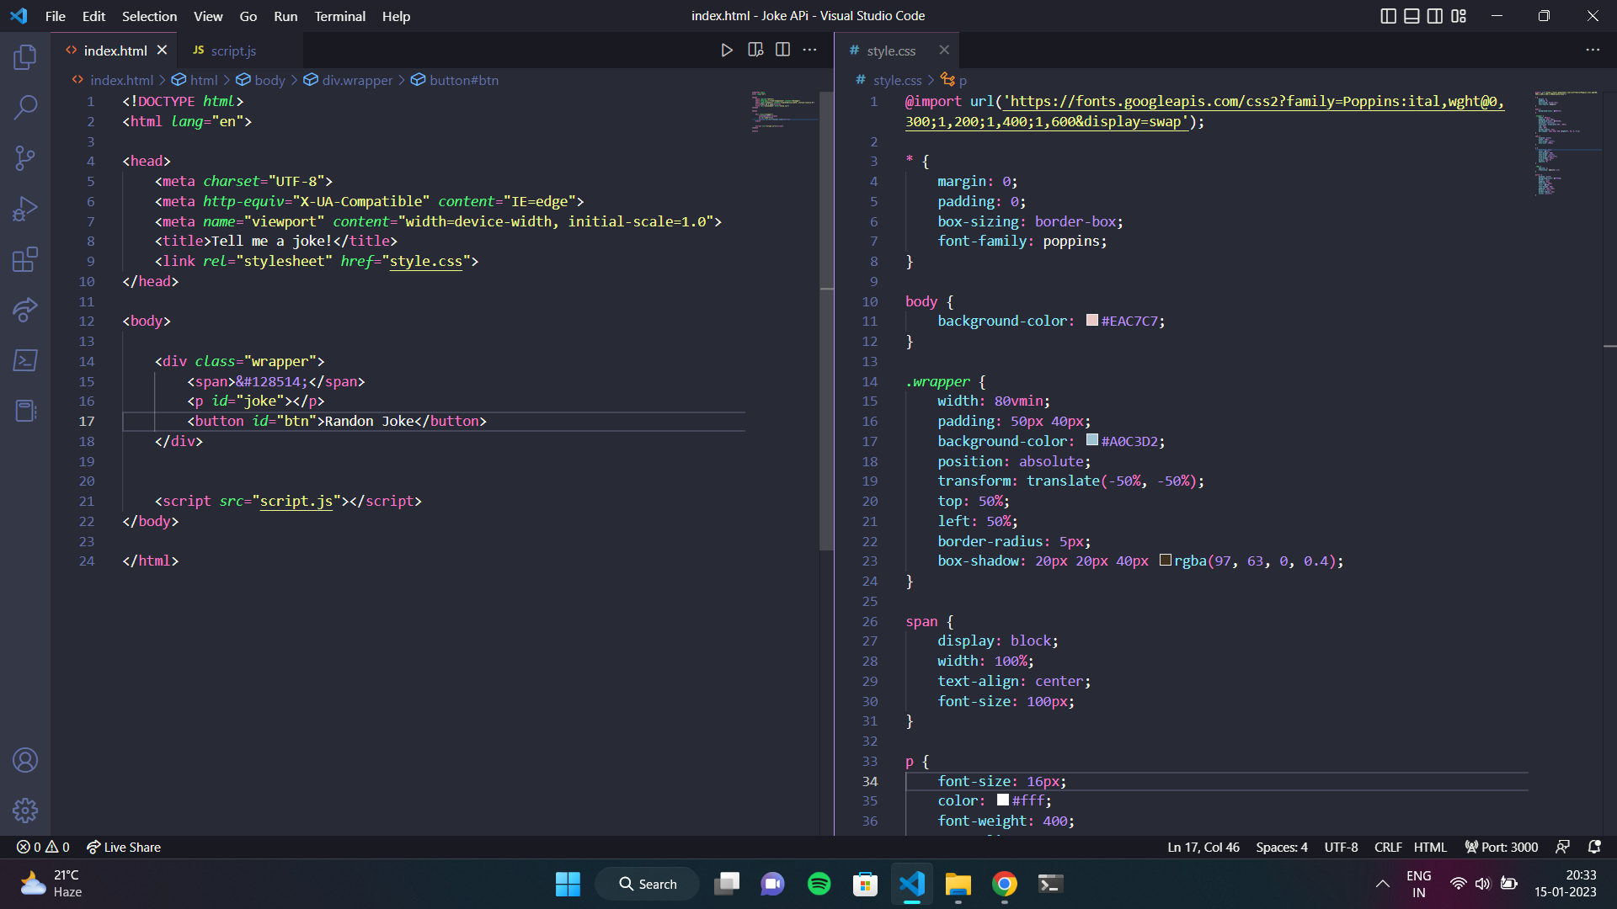
Task: Open the Extensions view
Action: point(25,259)
